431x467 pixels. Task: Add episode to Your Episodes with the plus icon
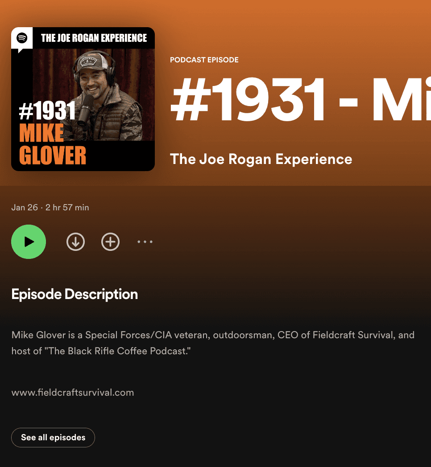tap(110, 242)
